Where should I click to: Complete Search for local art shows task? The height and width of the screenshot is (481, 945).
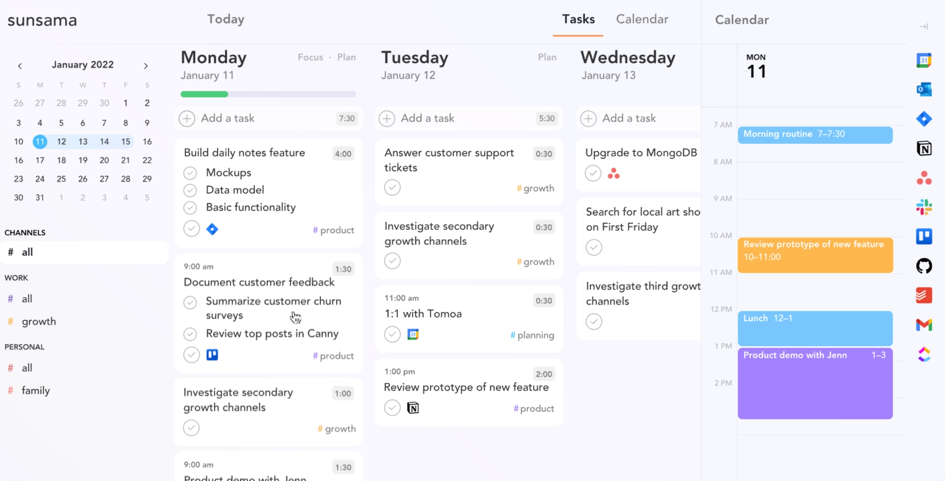(x=594, y=247)
